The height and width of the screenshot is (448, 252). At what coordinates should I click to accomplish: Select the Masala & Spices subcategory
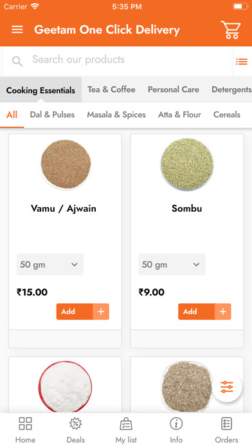coord(116,115)
